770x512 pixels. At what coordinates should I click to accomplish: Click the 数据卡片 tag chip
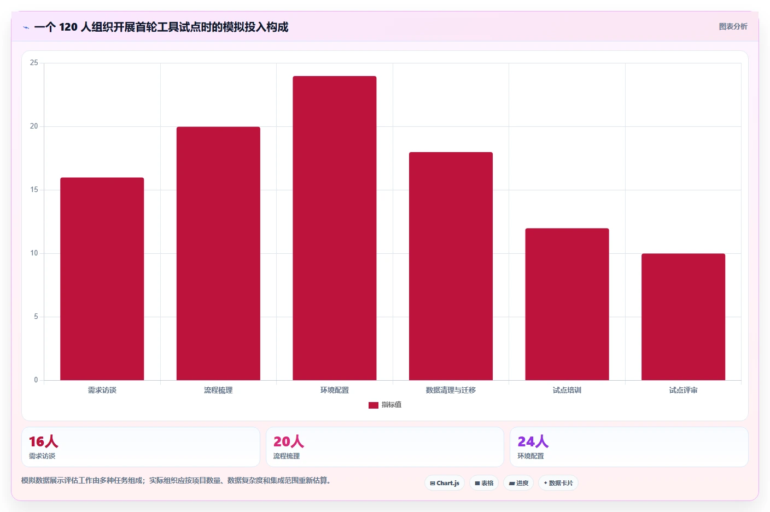pyautogui.click(x=558, y=483)
